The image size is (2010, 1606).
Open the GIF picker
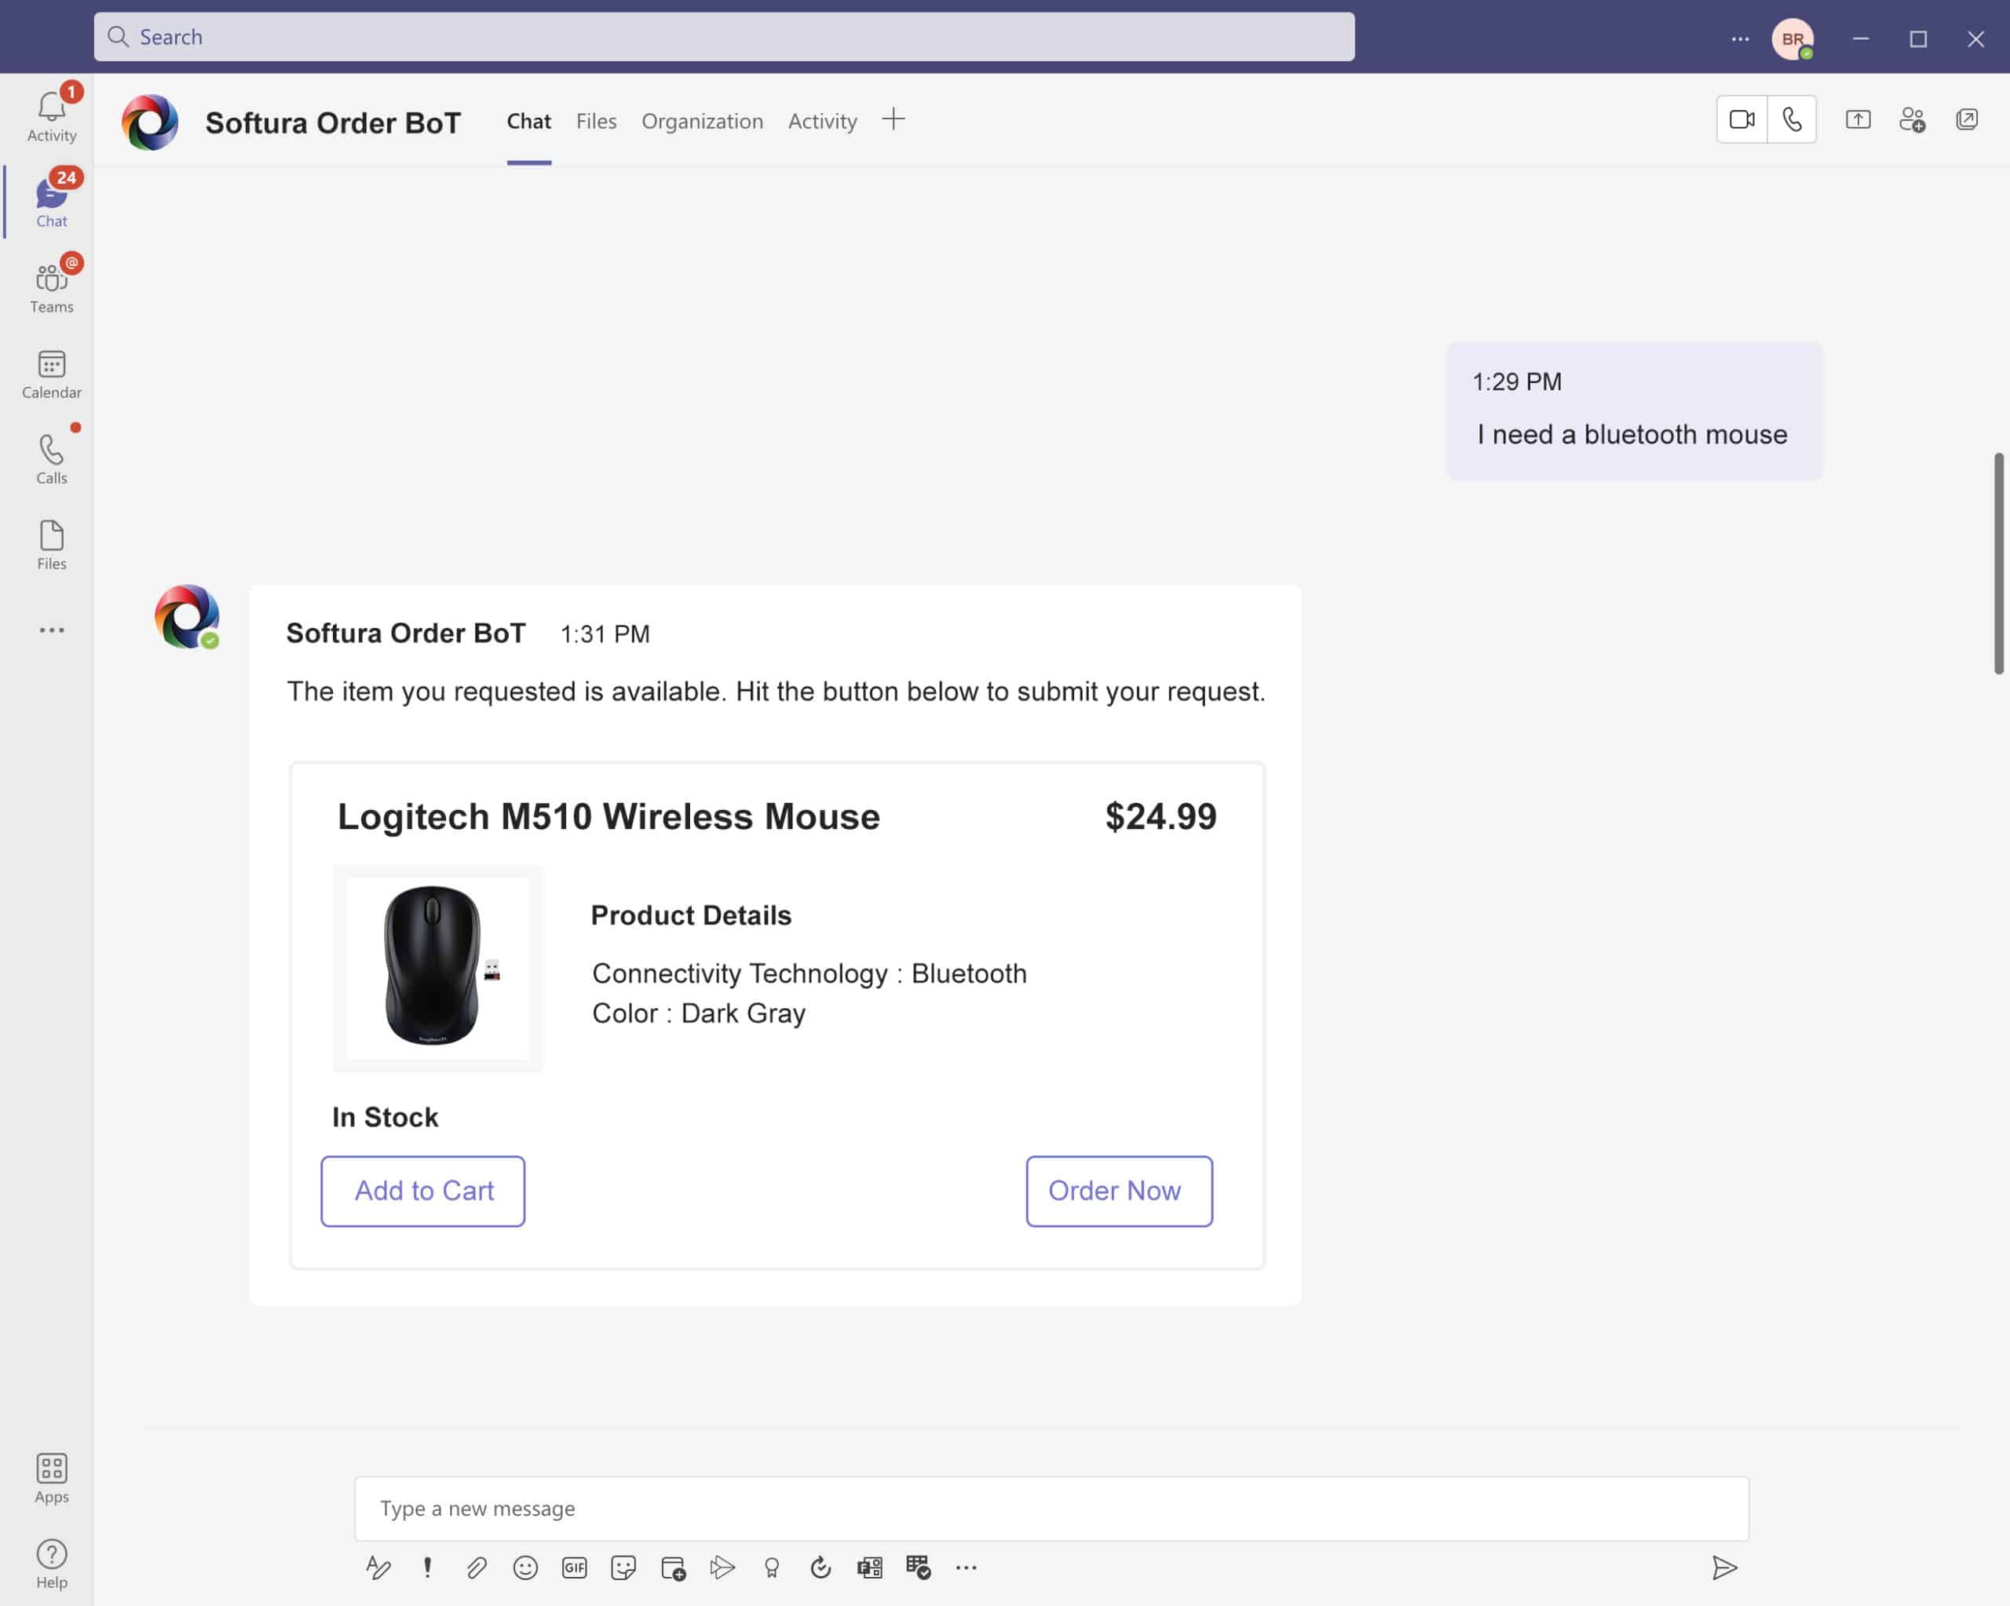(x=574, y=1568)
